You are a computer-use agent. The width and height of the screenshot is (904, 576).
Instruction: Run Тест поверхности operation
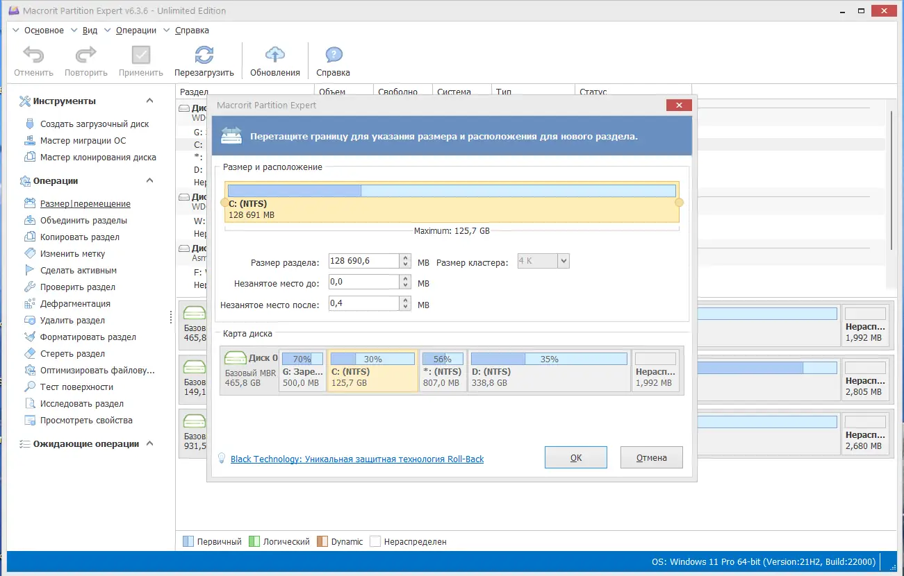(76, 387)
